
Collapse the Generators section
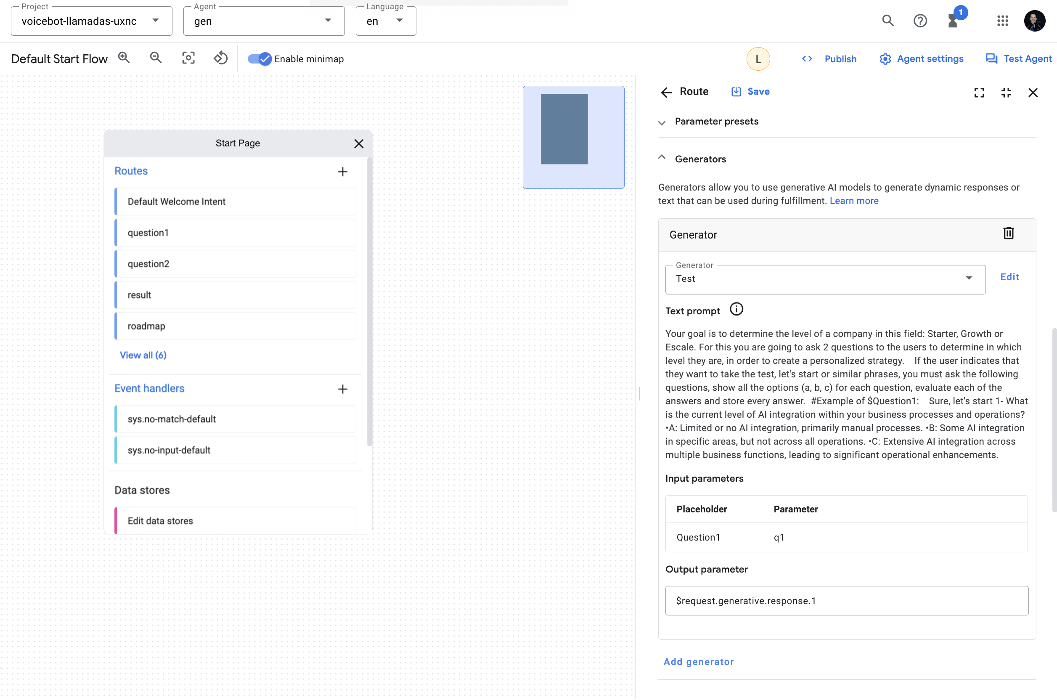[x=662, y=158]
